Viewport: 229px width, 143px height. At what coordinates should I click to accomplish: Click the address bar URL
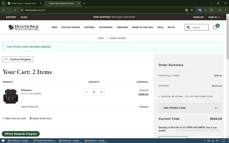(x=35, y=10)
